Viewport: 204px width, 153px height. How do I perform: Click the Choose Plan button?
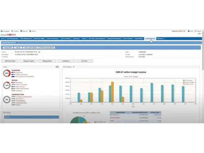point(8,48)
